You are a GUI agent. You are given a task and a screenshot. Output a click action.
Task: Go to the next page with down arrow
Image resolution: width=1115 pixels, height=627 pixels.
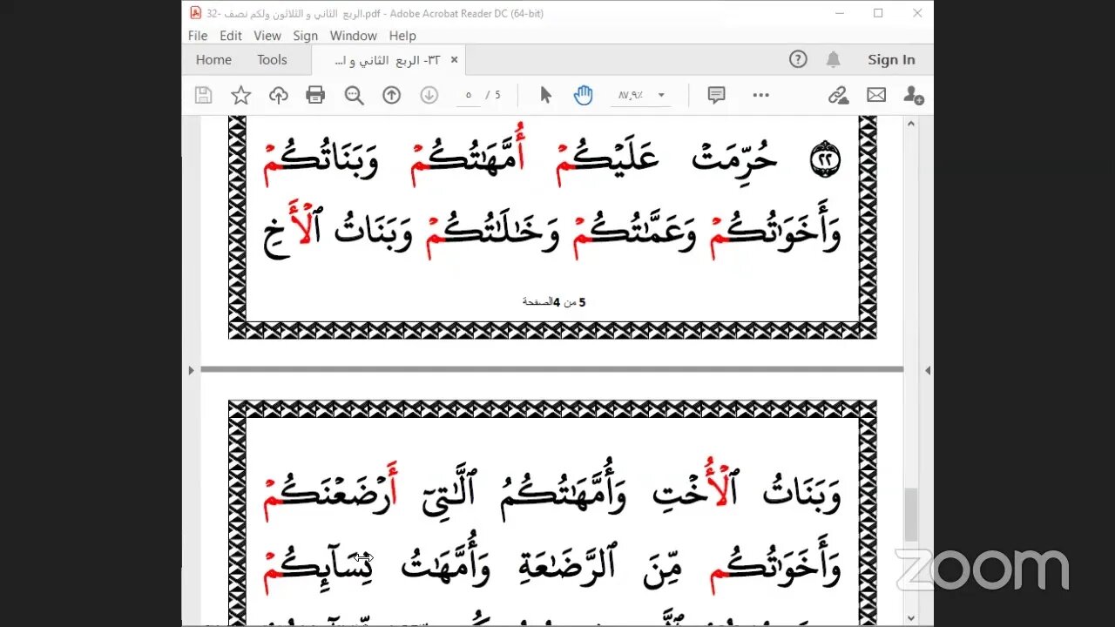[429, 96]
